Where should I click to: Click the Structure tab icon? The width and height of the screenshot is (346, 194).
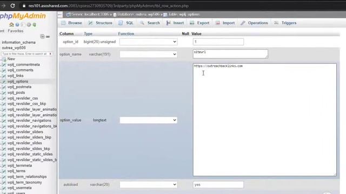[x=90, y=23]
